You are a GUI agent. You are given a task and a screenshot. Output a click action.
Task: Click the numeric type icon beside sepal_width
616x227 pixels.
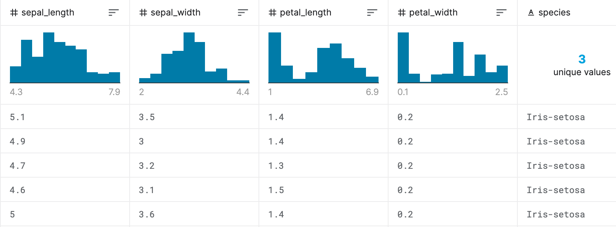[x=143, y=13]
